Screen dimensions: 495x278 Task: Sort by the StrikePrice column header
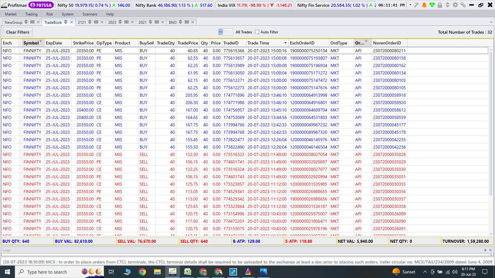pos(83,43)
